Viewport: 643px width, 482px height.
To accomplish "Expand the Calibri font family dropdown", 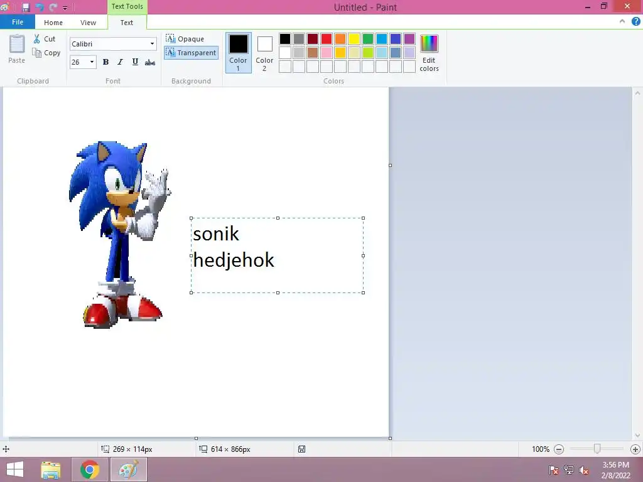I will (152, 44).
